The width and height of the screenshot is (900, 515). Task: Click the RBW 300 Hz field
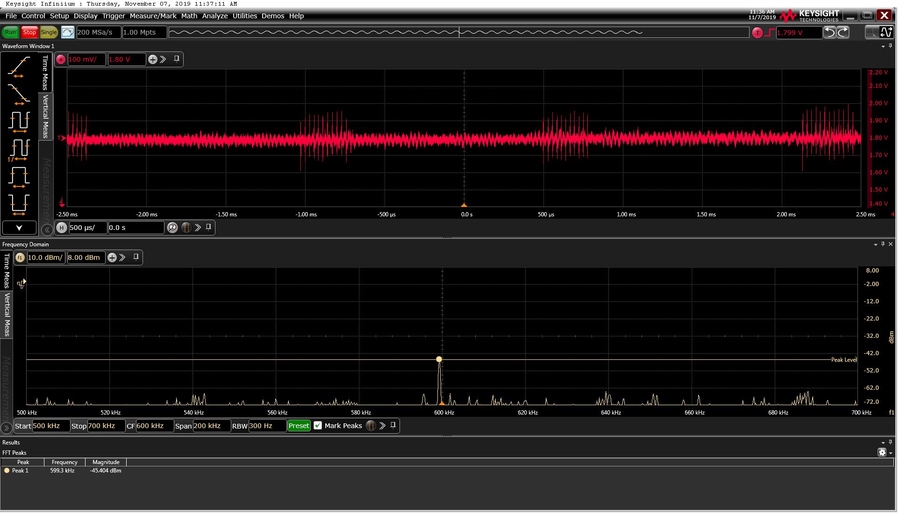click(x=266, y=426)
